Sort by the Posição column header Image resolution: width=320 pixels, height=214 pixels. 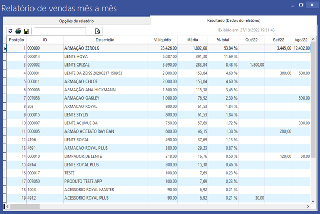coord(16,40)
